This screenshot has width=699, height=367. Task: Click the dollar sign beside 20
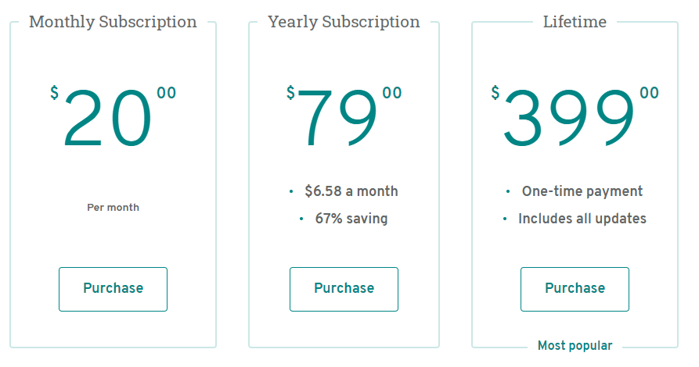tap(54, 92)
